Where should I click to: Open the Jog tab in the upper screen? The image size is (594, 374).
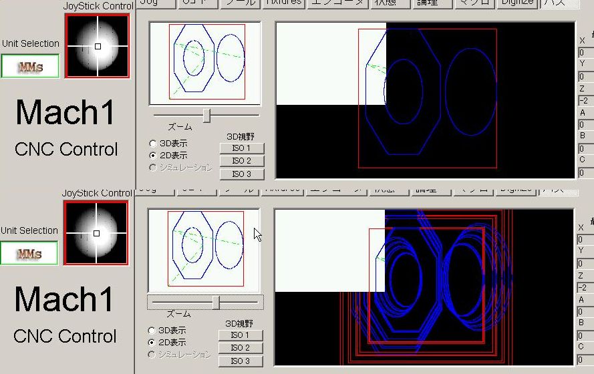(x=156, y=3)
